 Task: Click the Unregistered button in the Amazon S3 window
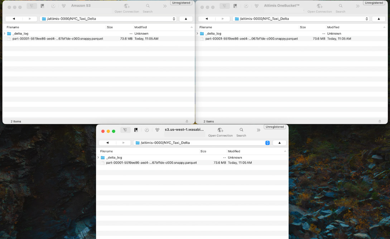coord(181,3)
